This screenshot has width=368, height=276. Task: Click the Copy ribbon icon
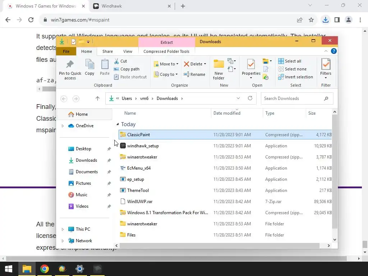(x=89, y=64)
